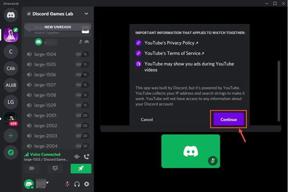This screenshot has width=288, height=192.
Task: Unmute microphone in user panel
Action: pyautogui.click(x=67, y=184)
